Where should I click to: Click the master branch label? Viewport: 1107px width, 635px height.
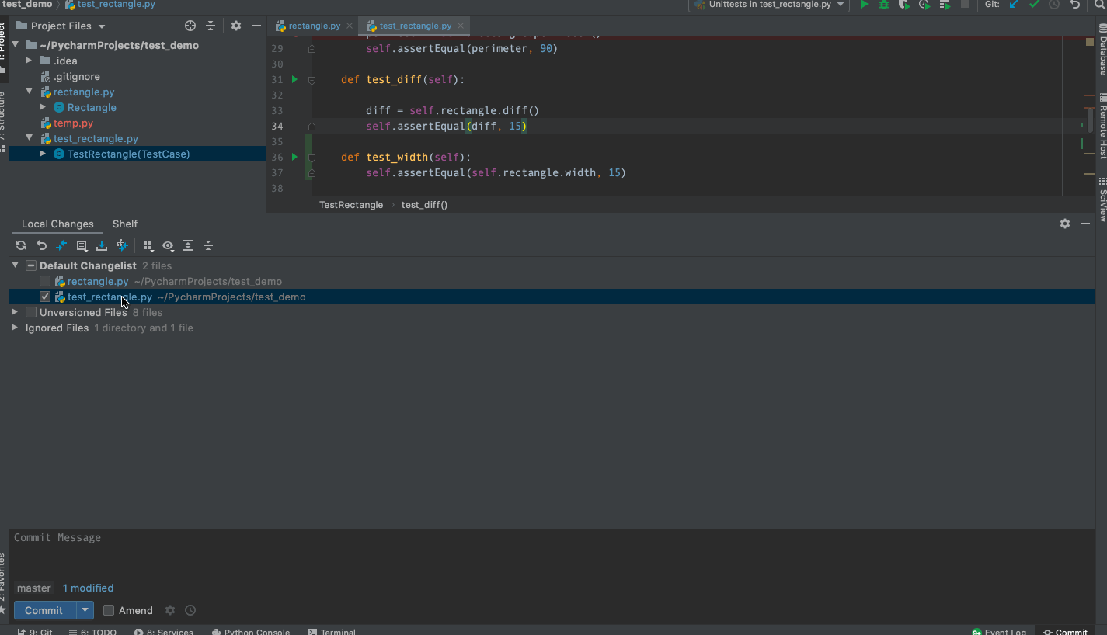click(34, 588)
